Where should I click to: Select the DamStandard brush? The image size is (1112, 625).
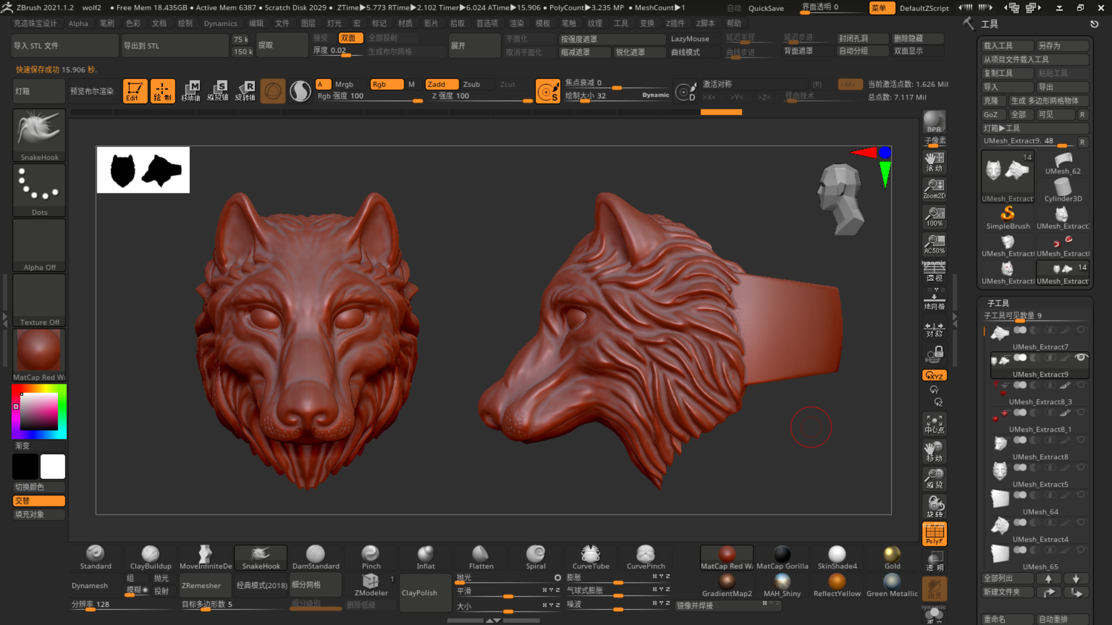pos(316,557)
